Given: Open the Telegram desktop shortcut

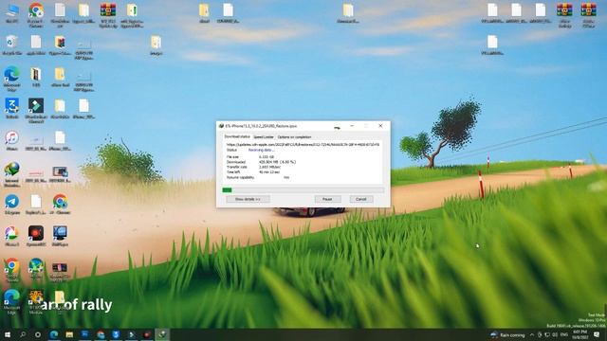Looking at the screenshot, I should tap(12, 205).
